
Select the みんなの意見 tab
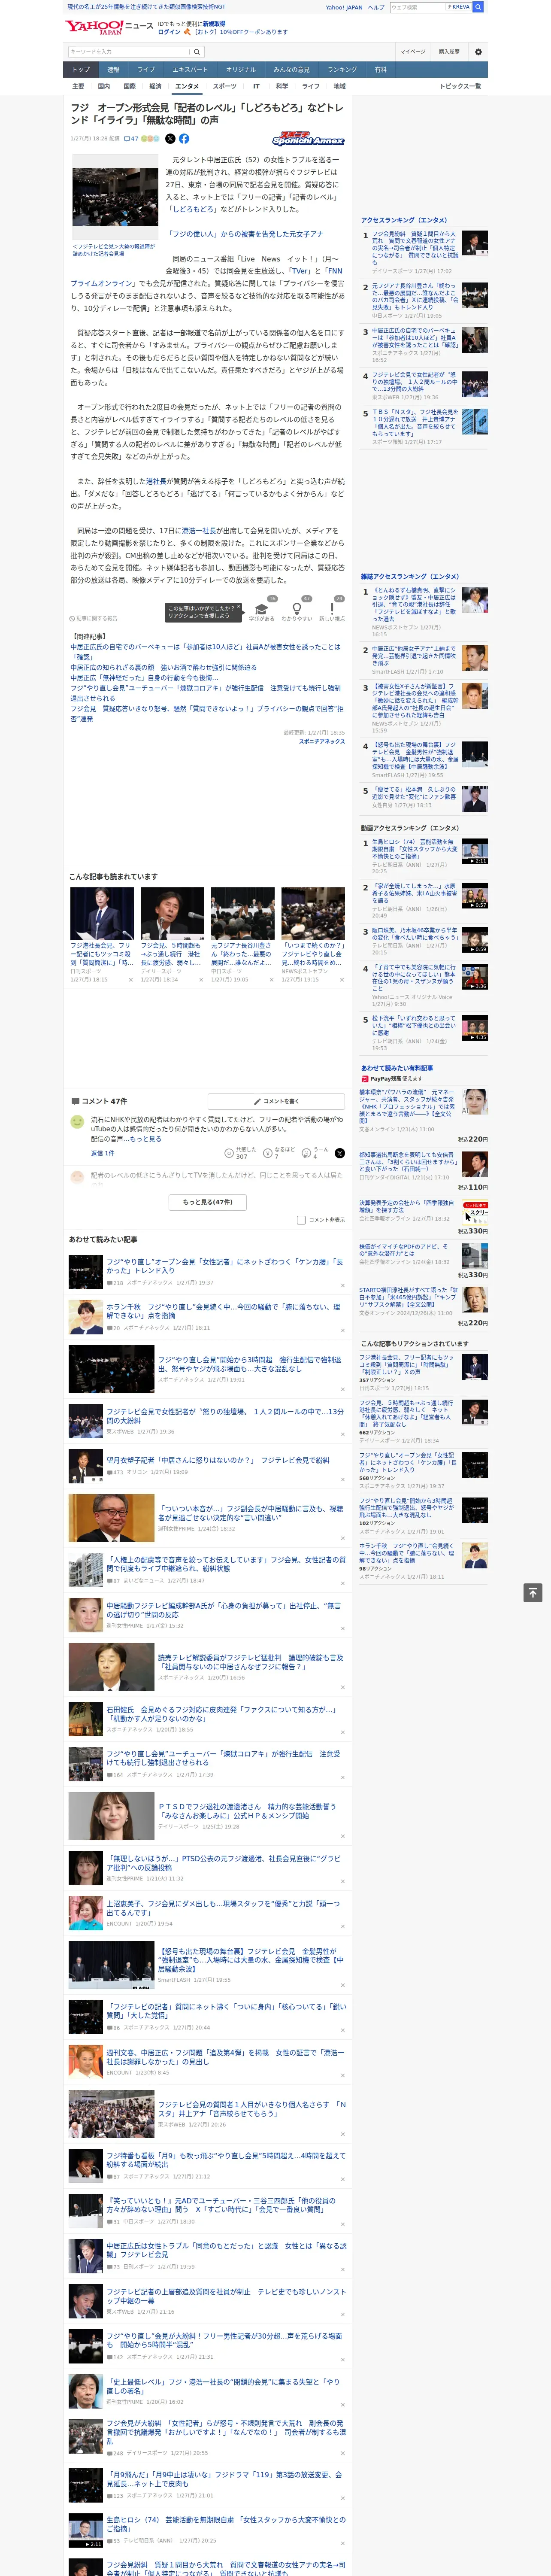coord(291,69)
